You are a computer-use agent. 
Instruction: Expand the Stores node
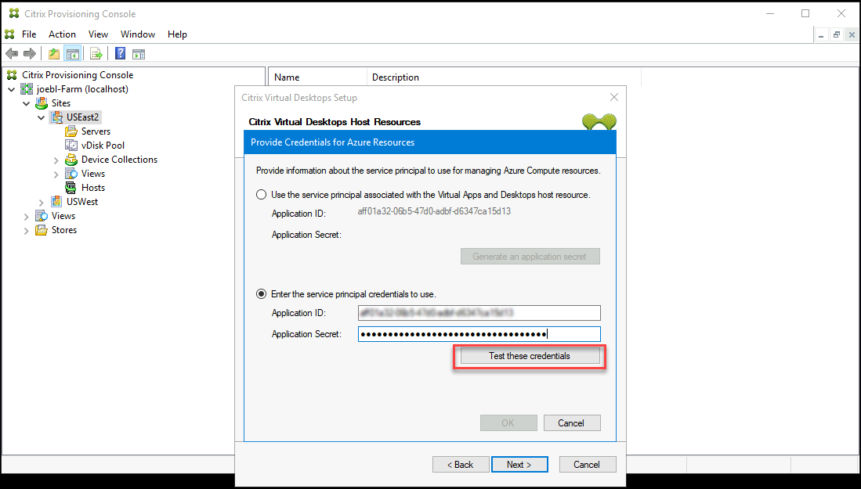pyautogui.click(x=27, y=229)
